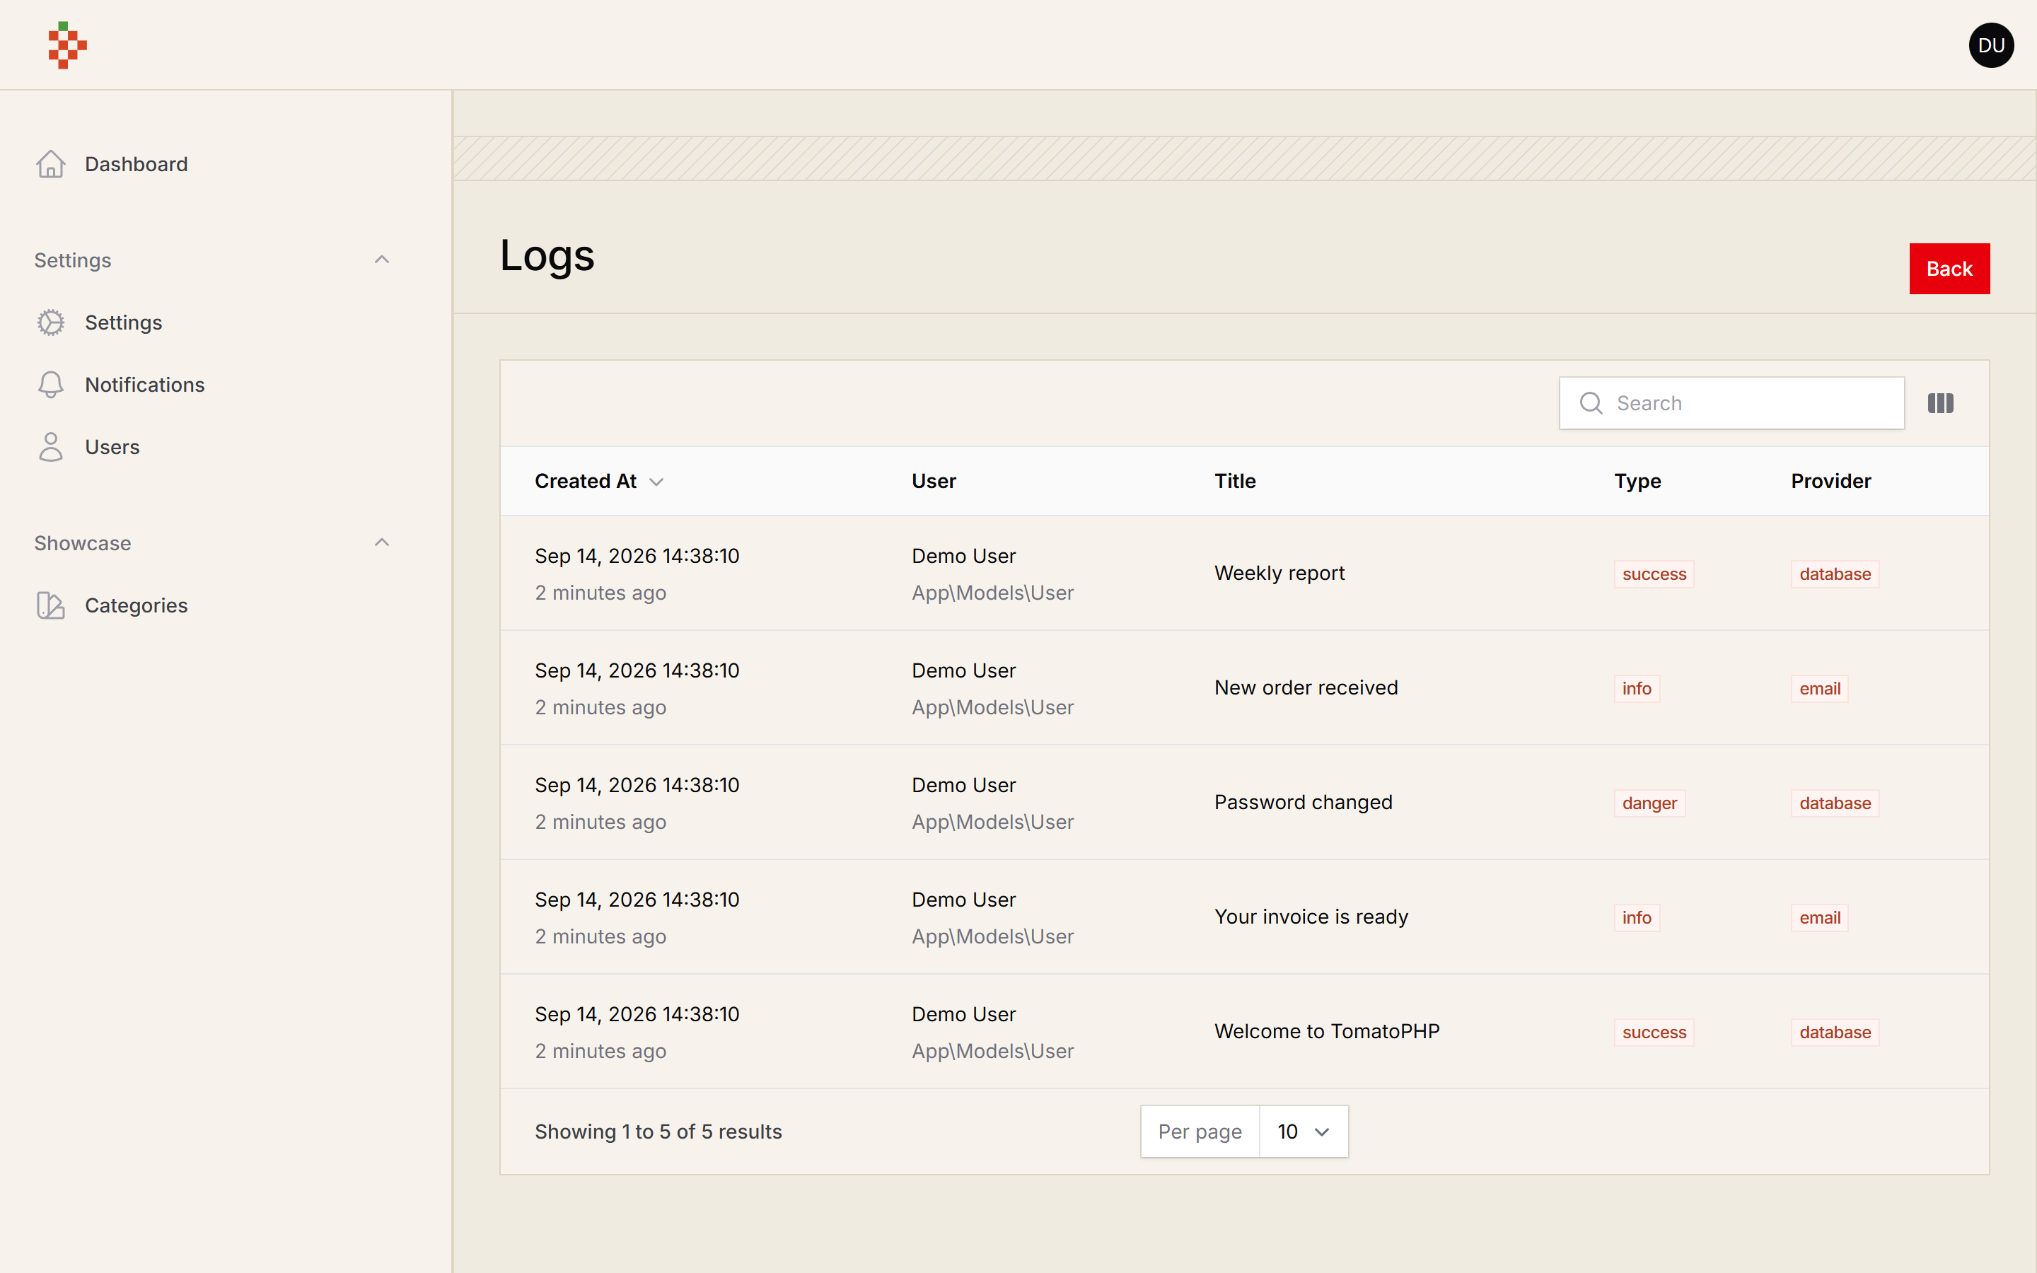Click the Settings gear icon
The width and height of the screenshot is (2037, 1273).
pos(50,322)
